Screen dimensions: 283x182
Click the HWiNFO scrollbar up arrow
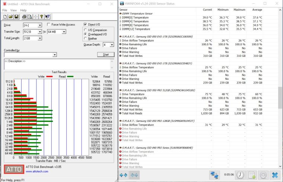coord(280,10)
